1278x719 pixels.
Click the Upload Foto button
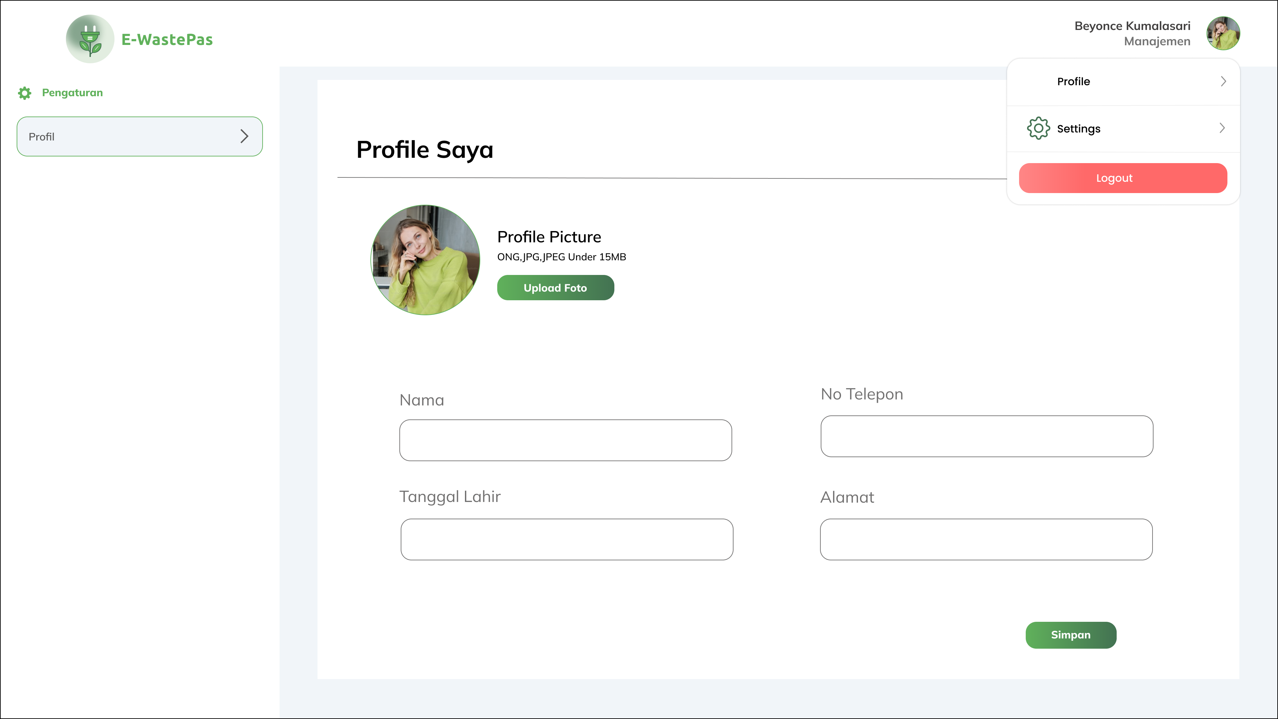[x=555, y=288]
